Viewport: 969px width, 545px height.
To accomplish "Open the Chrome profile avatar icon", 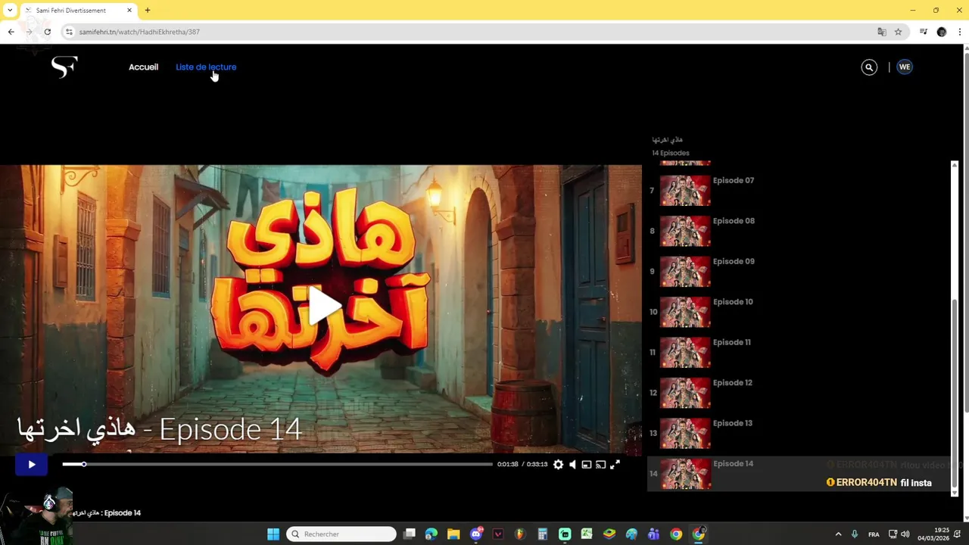I will 942,32.
